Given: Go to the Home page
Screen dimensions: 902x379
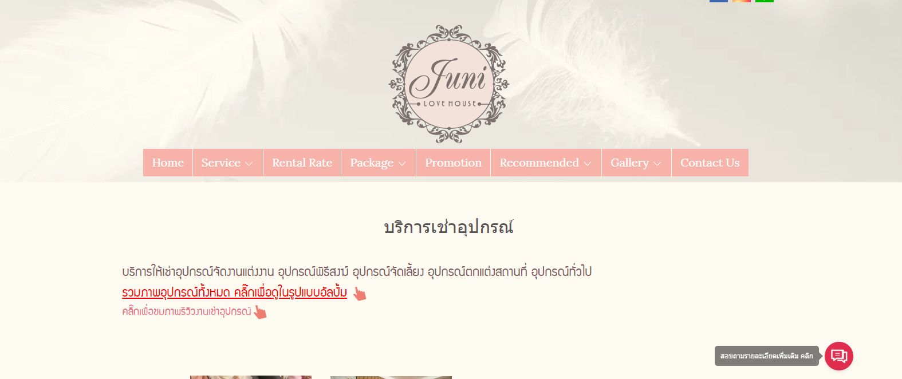Looking at the screenshot, I should pos(168,163).
